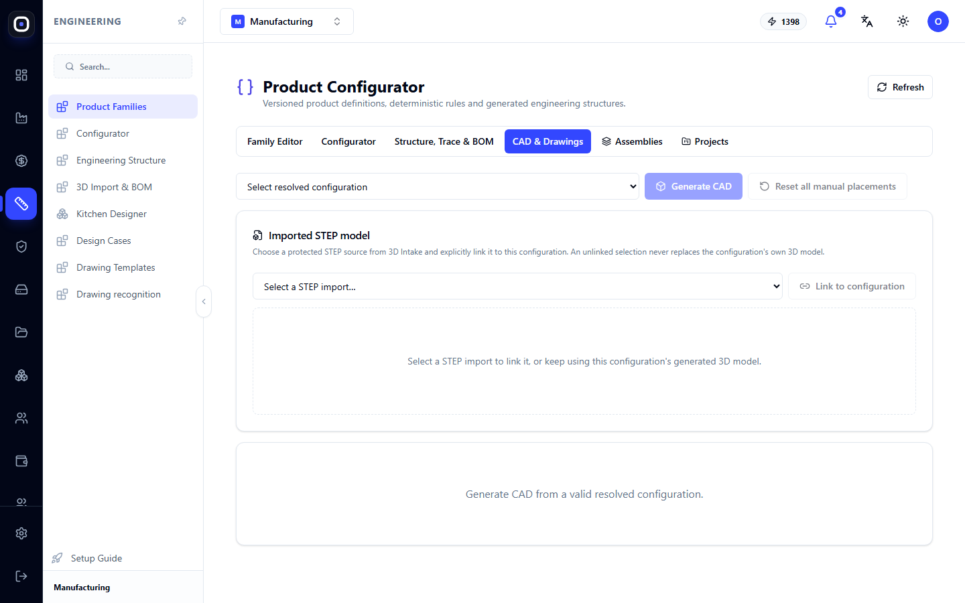This screenshot has height=603, width=965.
Task: Switch to the Configurator tab
Action: (348, 141)
